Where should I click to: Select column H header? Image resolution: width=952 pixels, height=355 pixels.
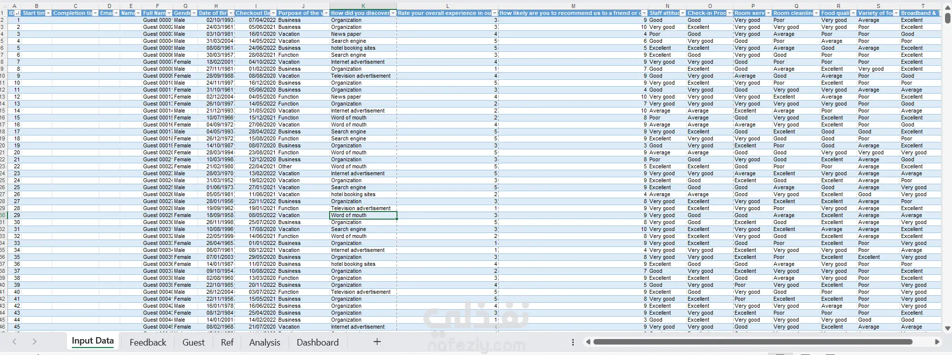(x=216, y=6)
